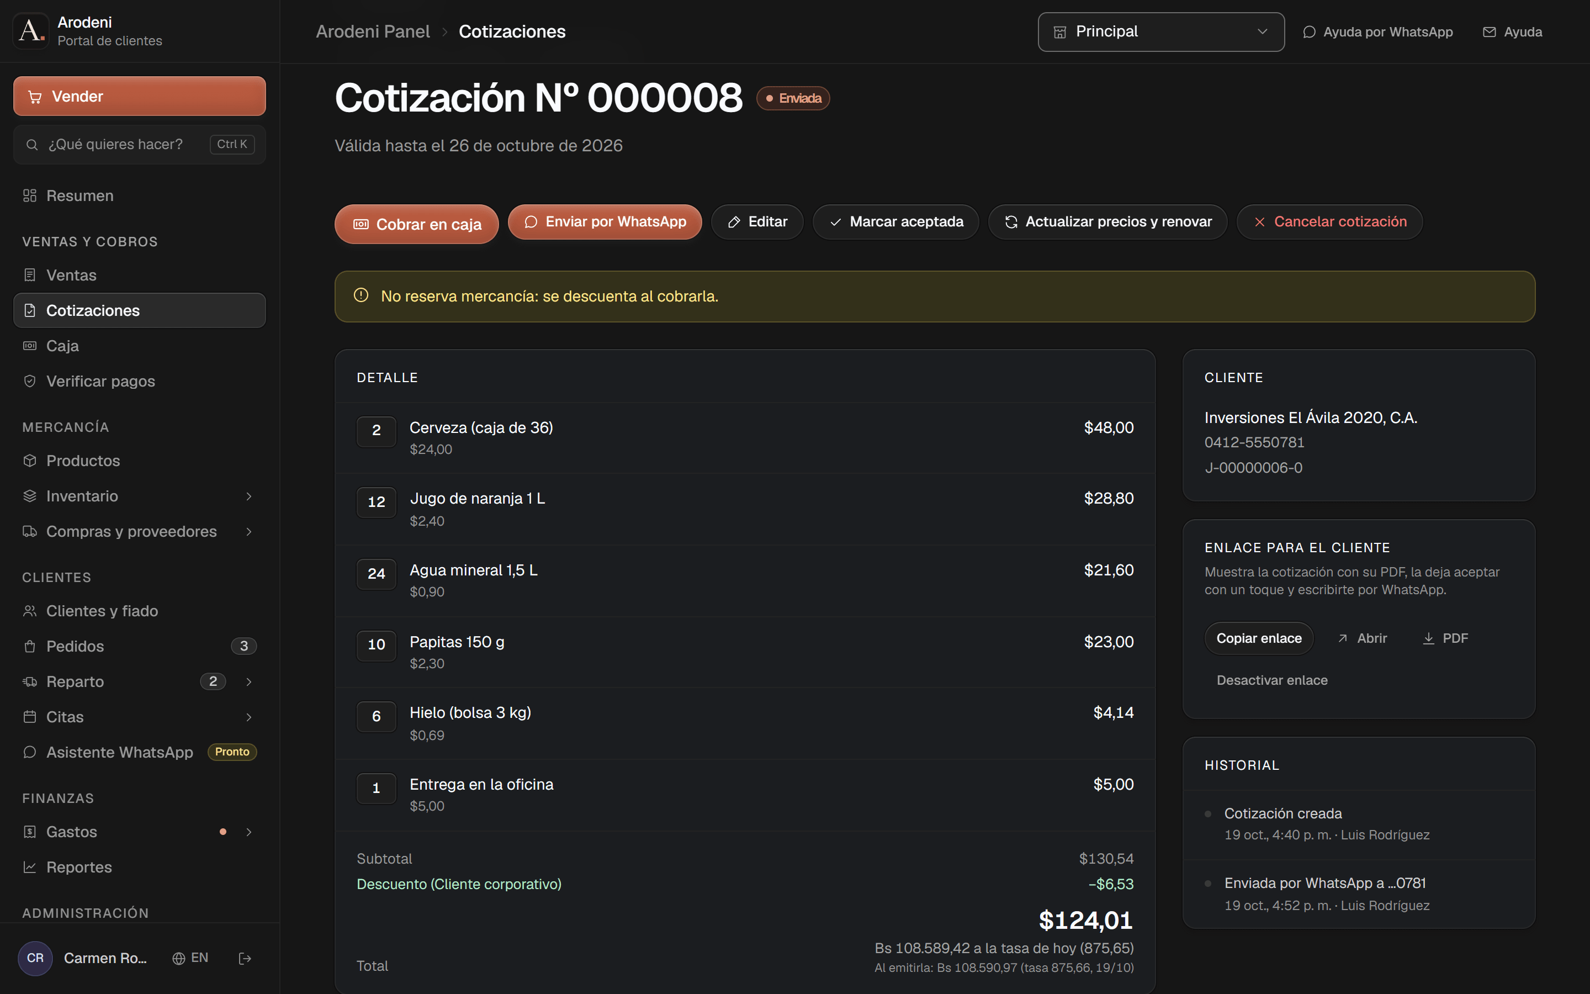This screenshot has width=1590, height=994.
Task: Download the quote PDF
Action: tap(1445, 638)
